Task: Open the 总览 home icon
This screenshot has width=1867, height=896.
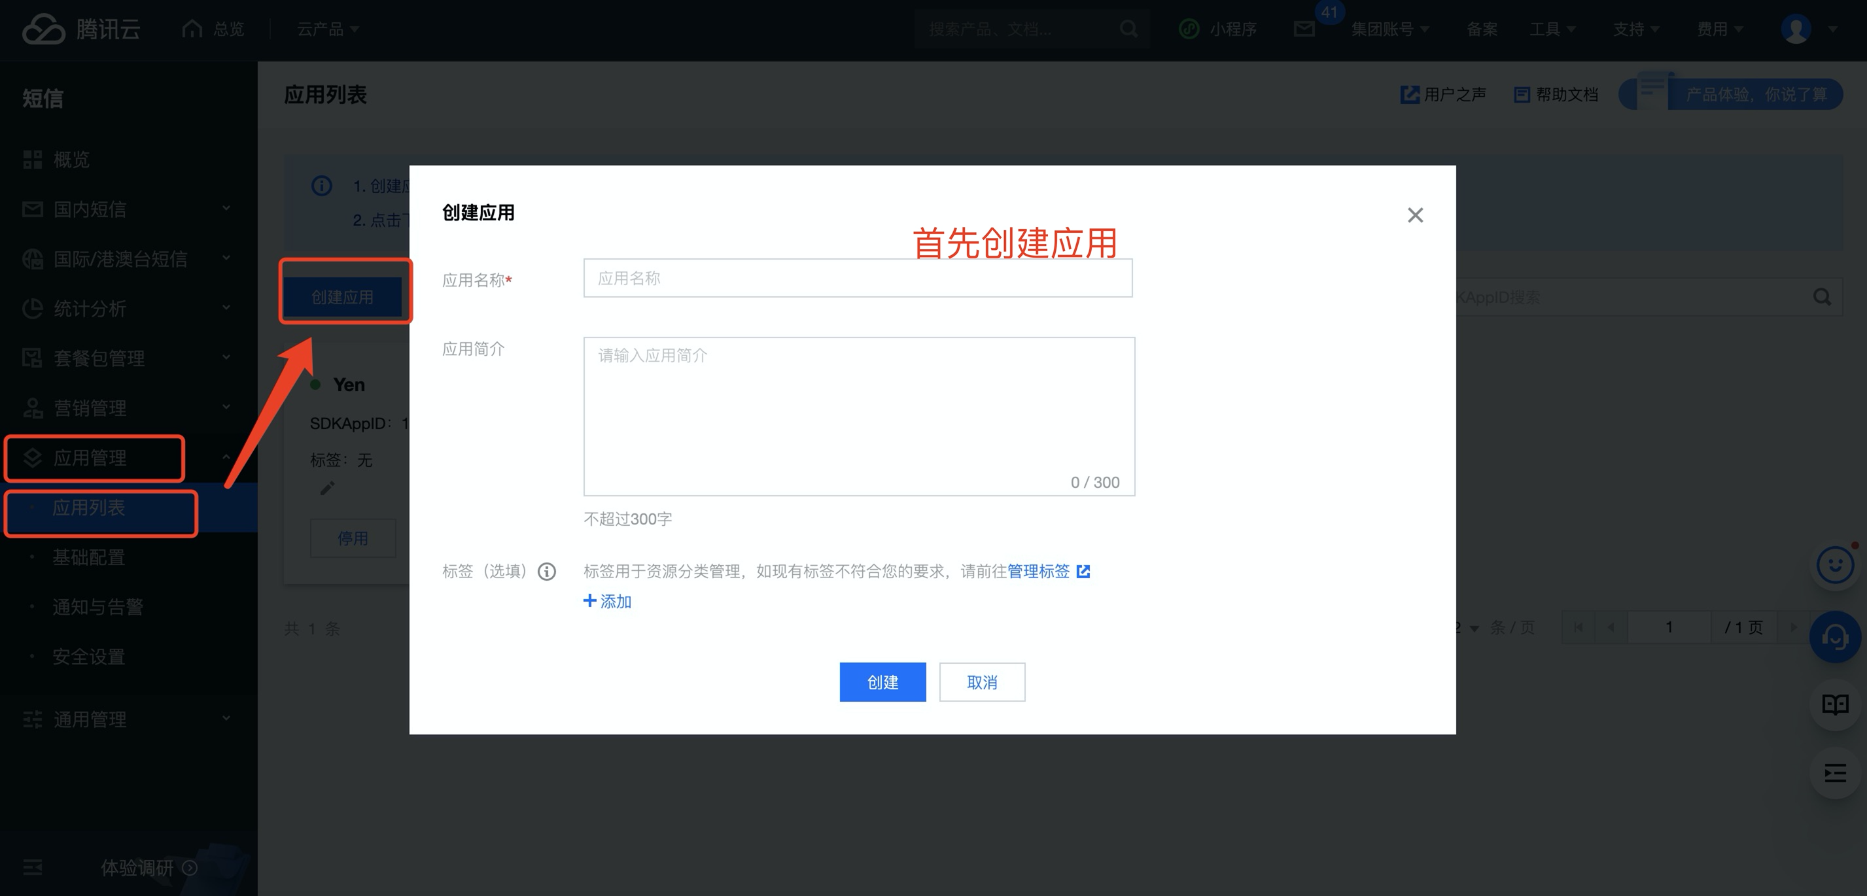Action: point(192,28)
